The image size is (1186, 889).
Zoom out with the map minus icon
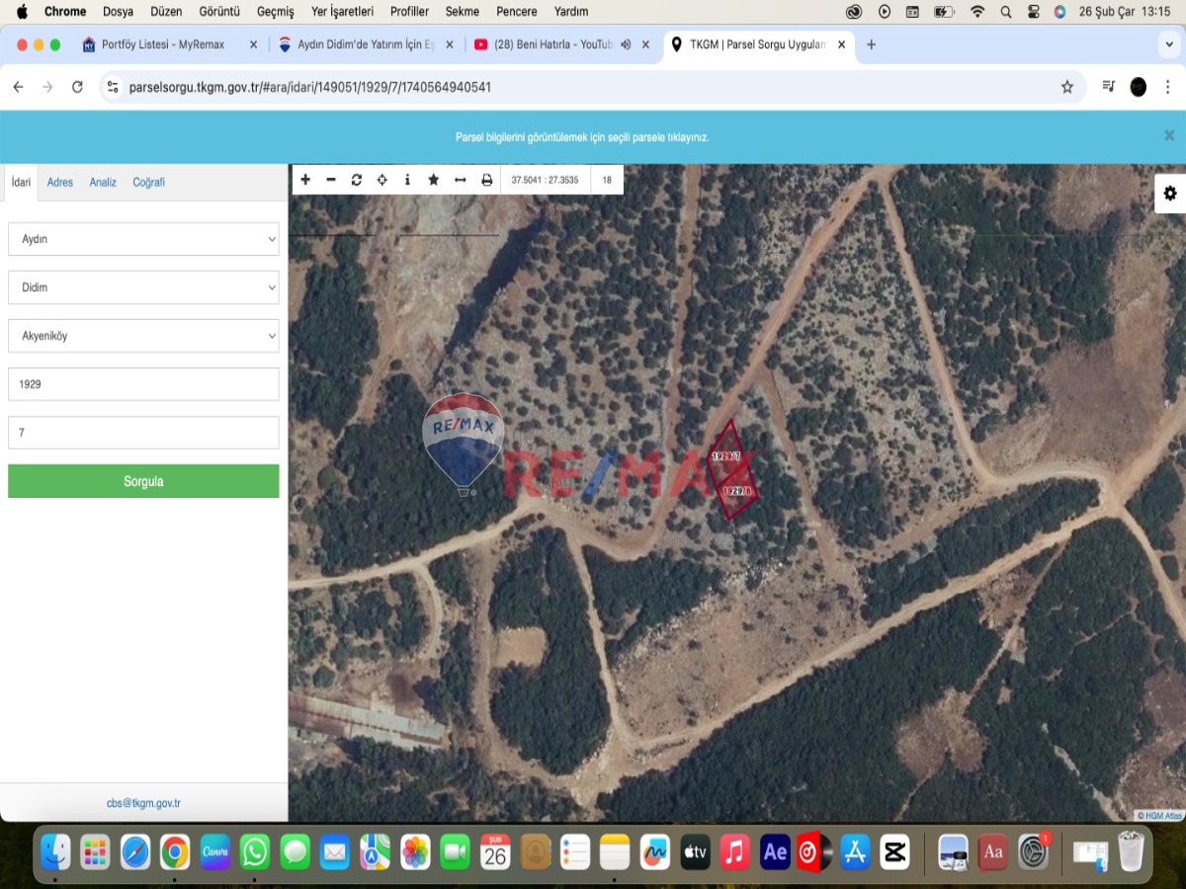[x=331, y=180]
